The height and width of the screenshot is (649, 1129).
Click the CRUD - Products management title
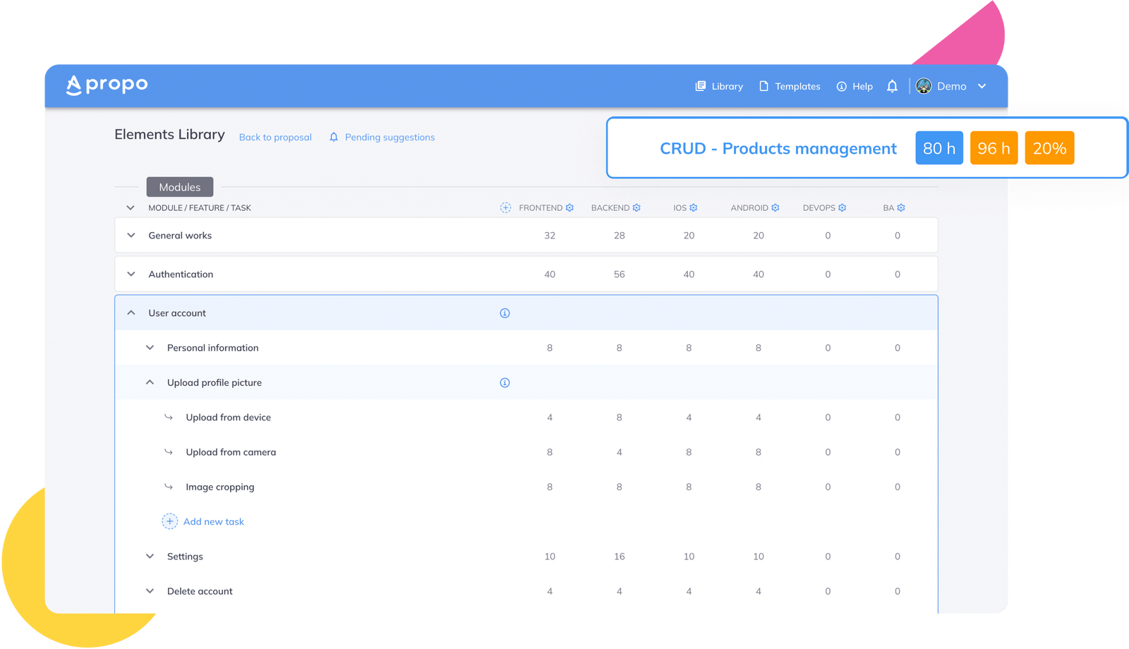778,148
